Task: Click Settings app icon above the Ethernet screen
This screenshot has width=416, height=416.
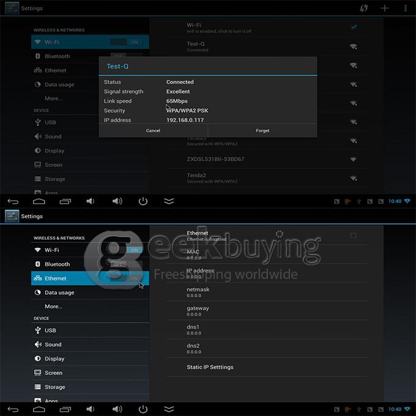Action: [12, 216]
